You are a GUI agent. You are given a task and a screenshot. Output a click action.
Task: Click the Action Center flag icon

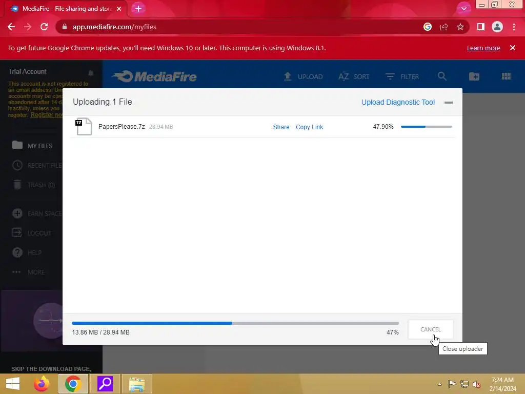point(452,384)
